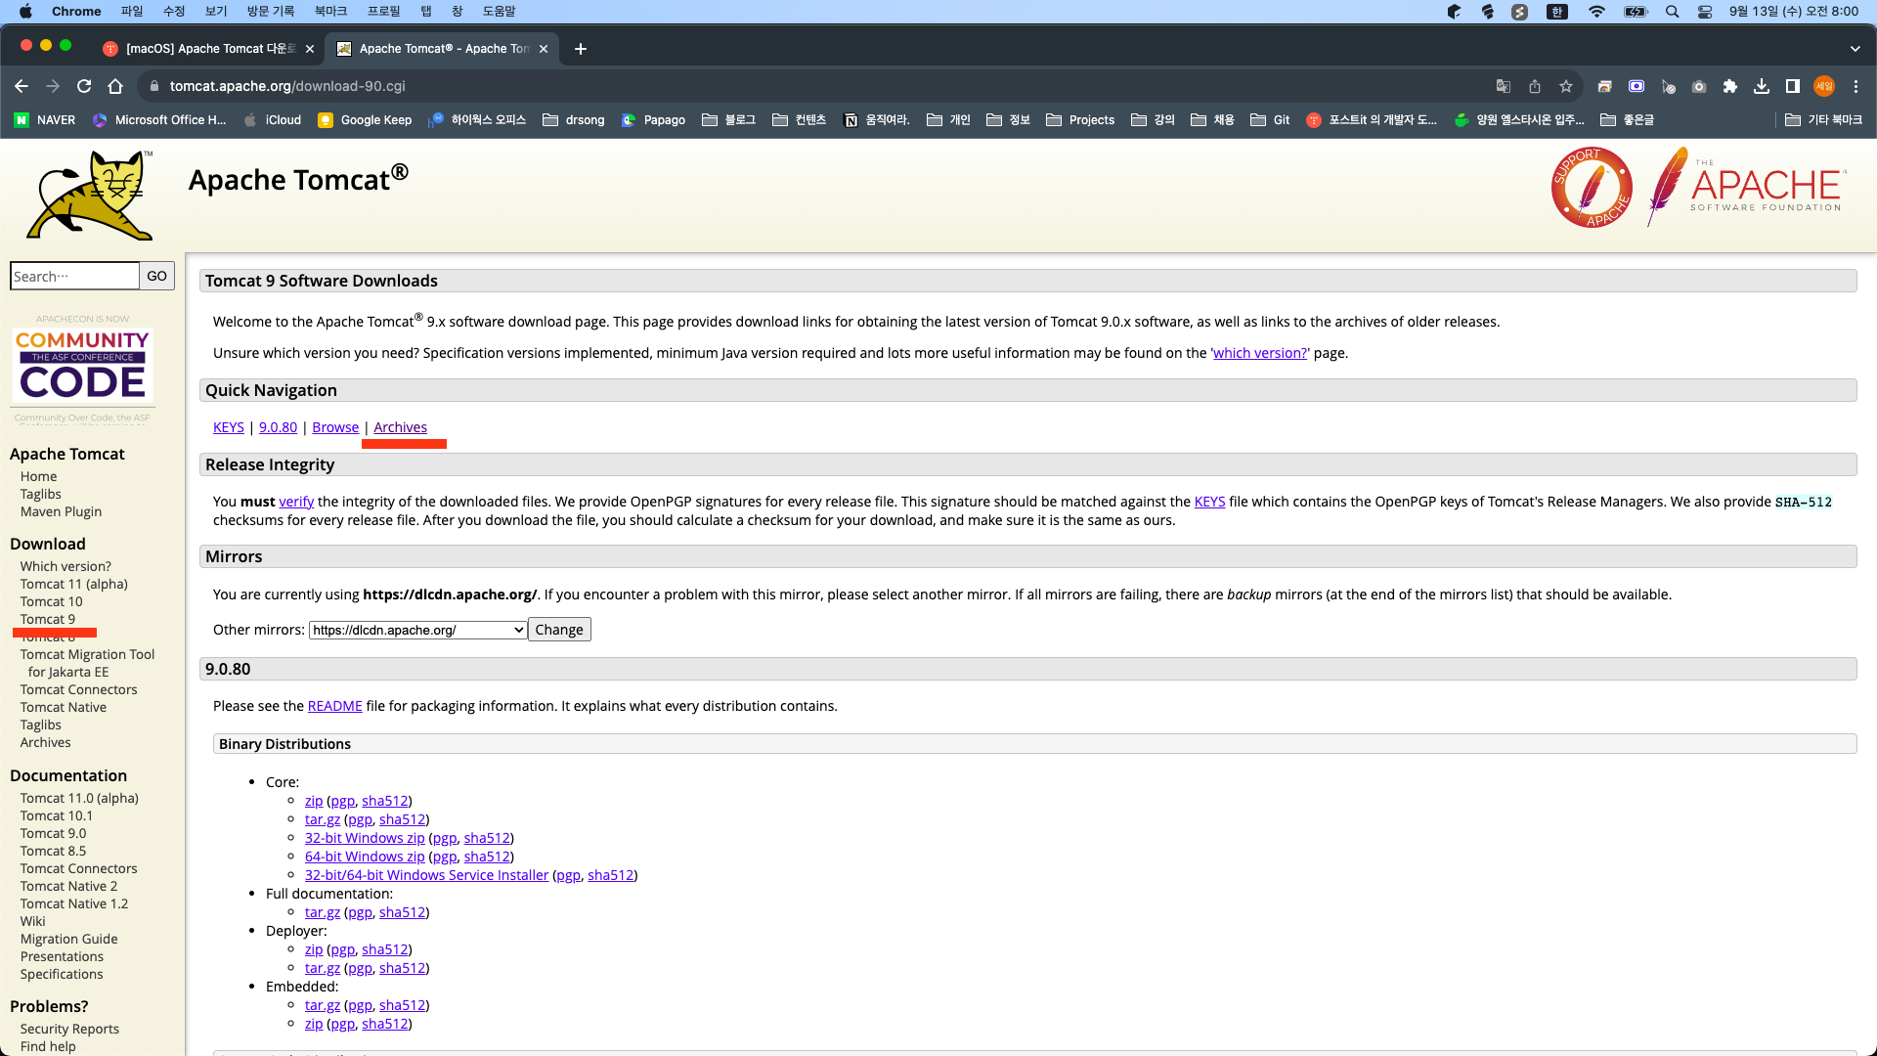
Task: Click the Wi-Fi icon in the menu bar
Action: tap(1596, 12)
